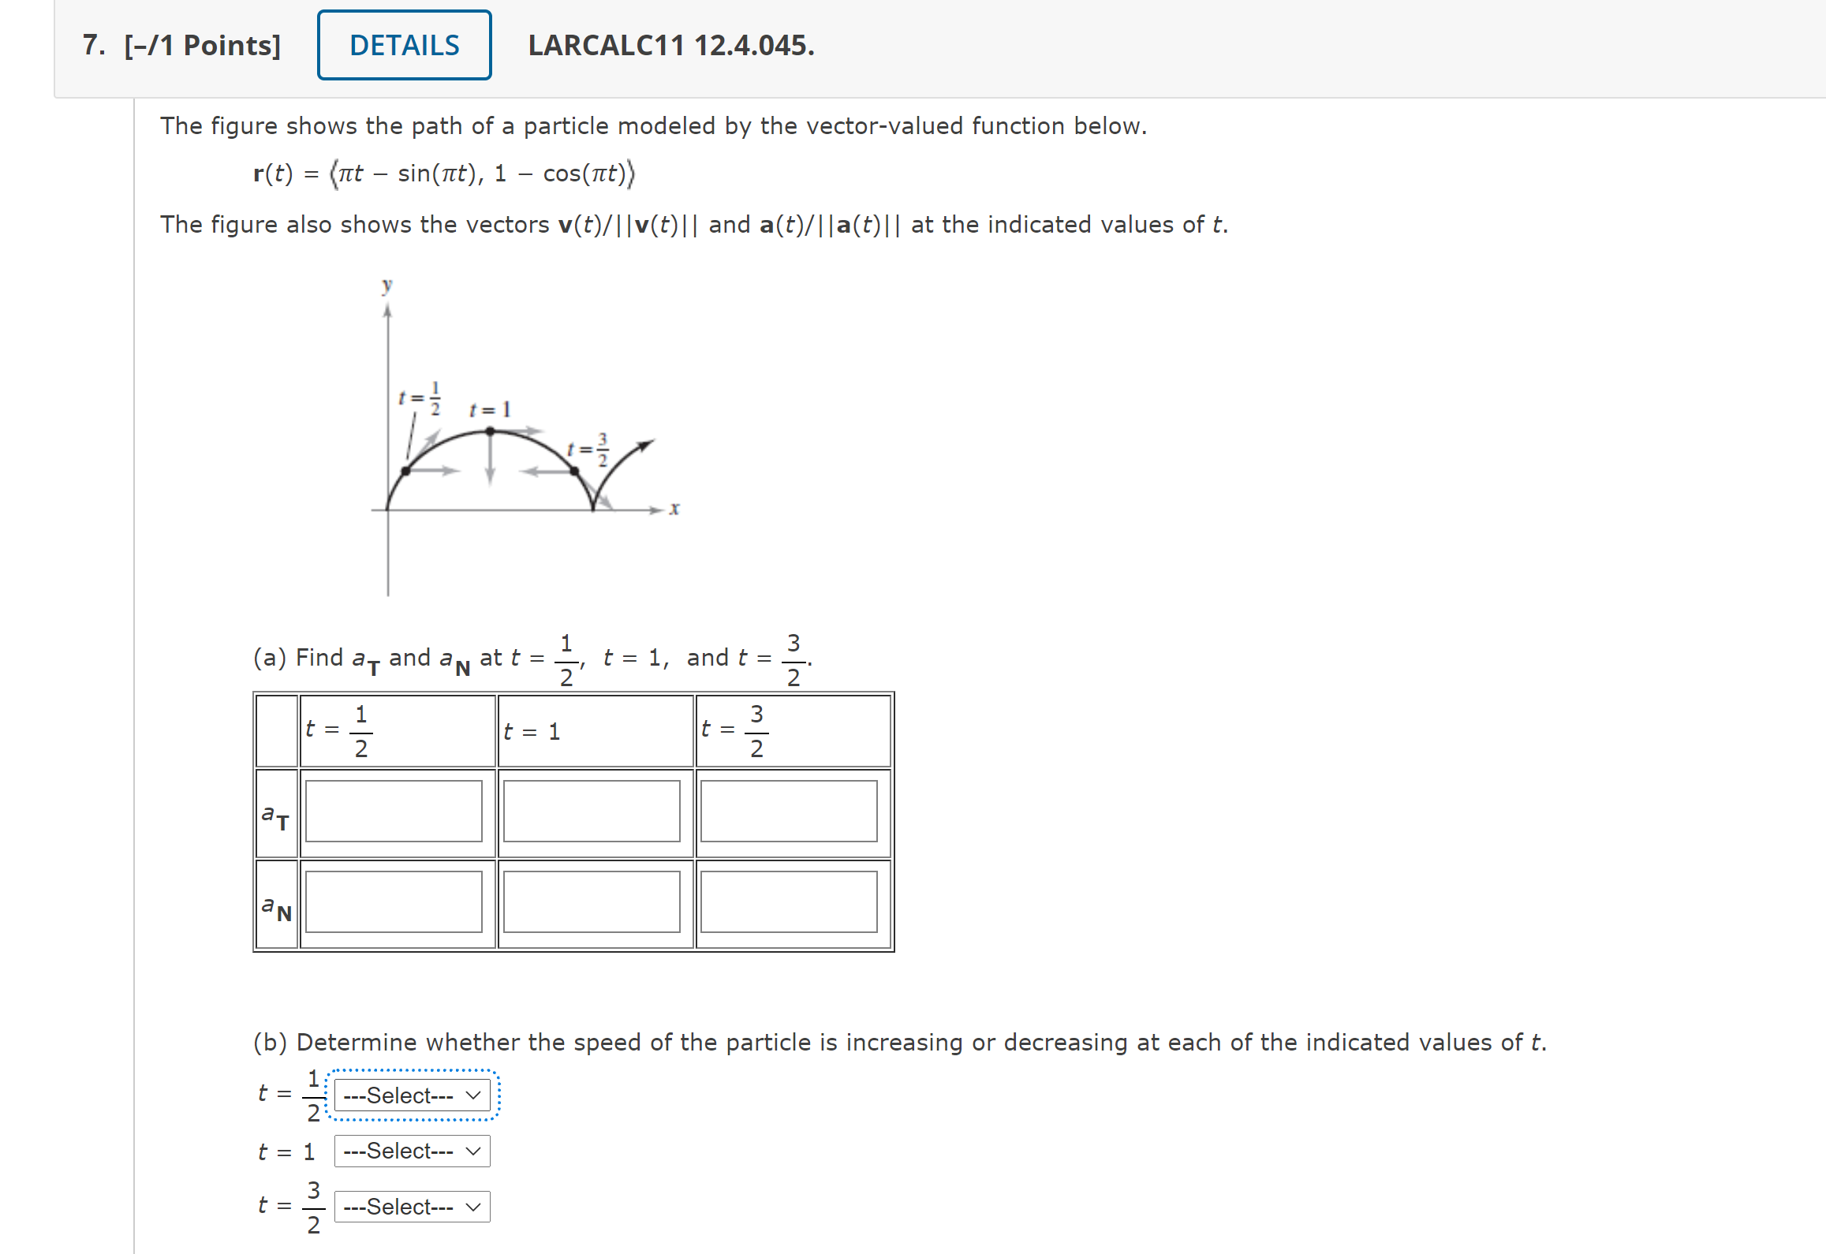Click the highlighted Select control in part (b)
The height and width of the screenshot is (1254, 1826).
412,1095
